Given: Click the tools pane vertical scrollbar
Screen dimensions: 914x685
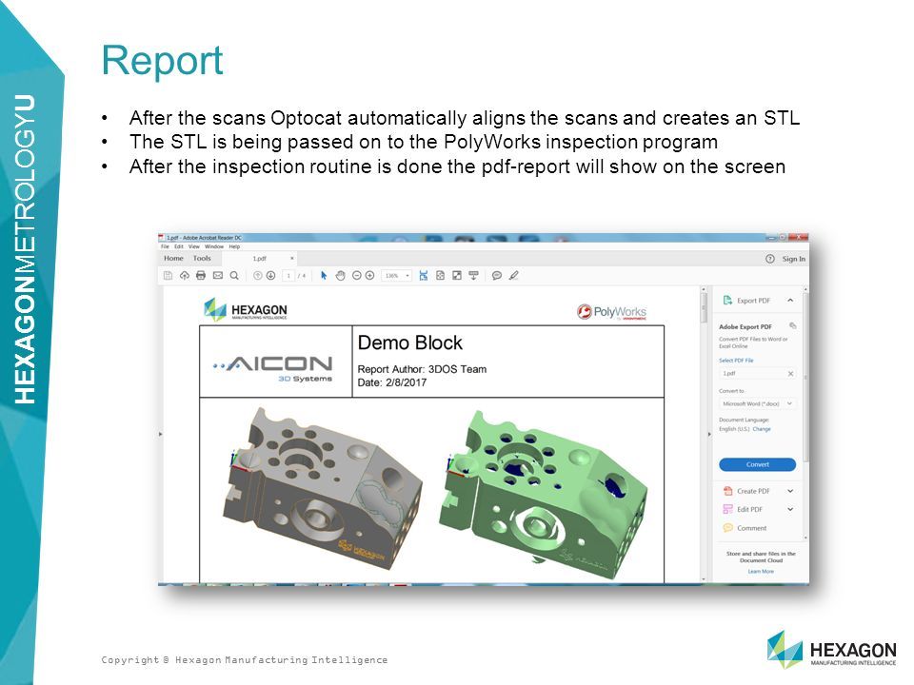Looking at the screenshot, I should tap(806, 379).
